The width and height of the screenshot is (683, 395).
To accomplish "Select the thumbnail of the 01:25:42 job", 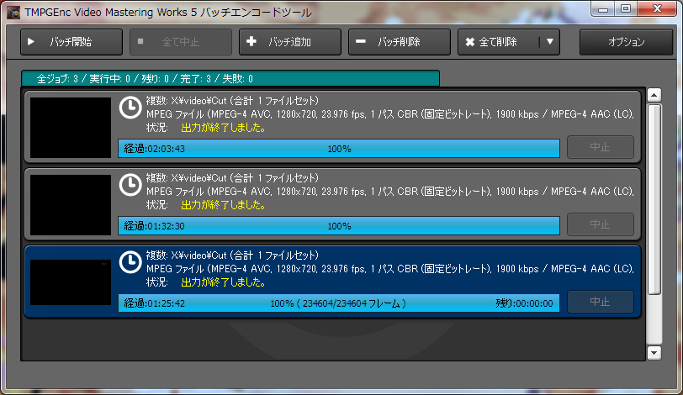I will [x=71, y=282].
